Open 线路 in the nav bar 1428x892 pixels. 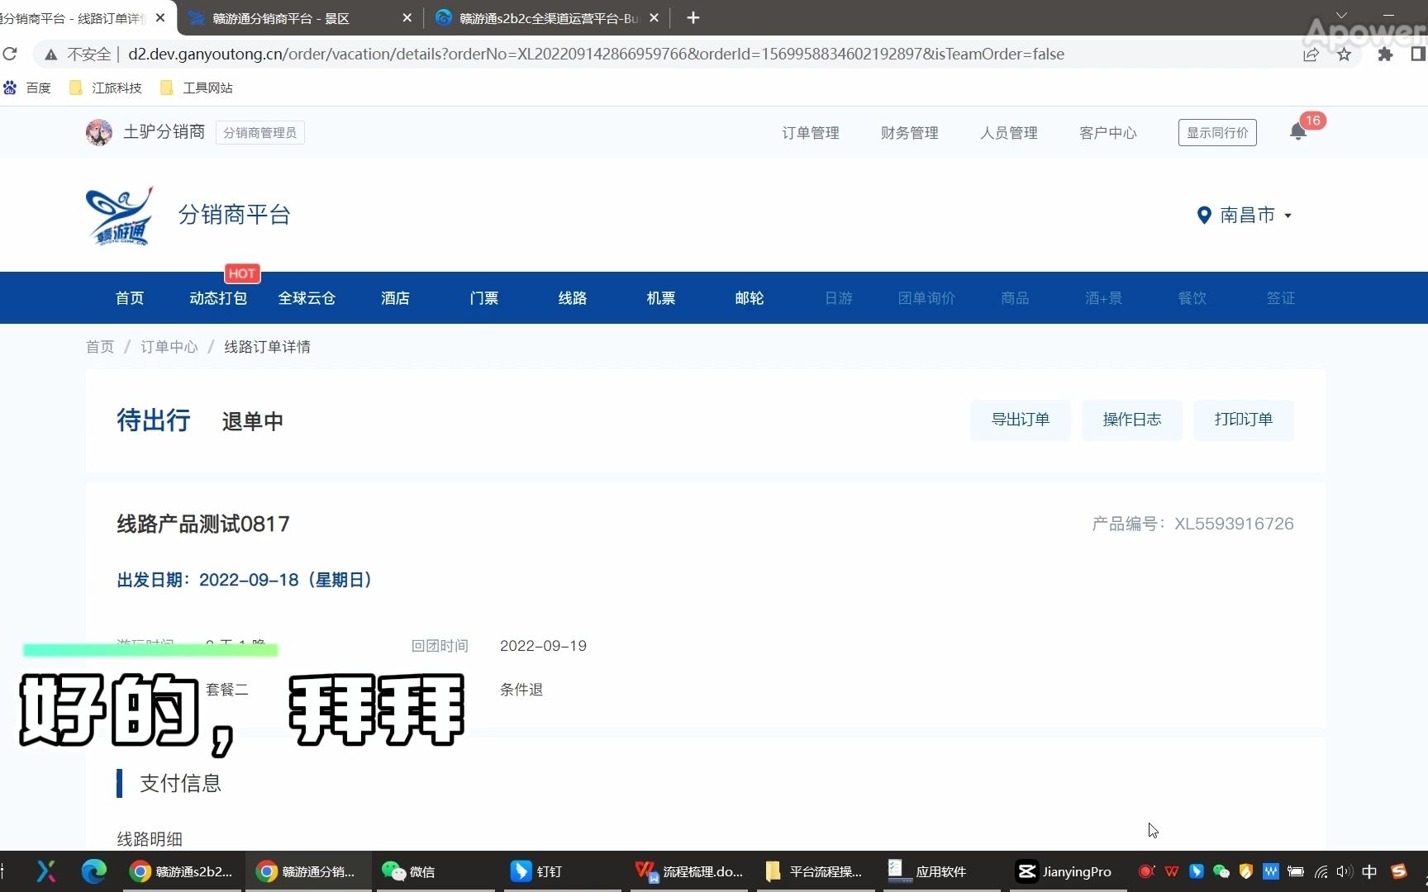[x=572, y=298]
